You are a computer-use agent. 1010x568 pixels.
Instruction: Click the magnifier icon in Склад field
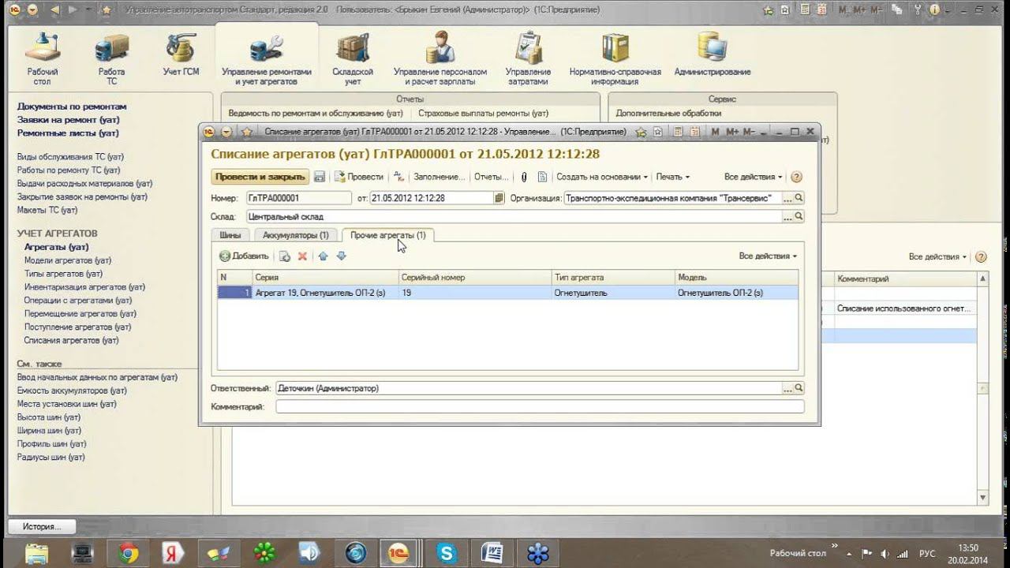[x=799, y=216]
